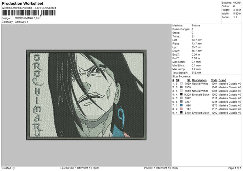Image resolution: width=243 pixels, height=171 pixels.
Task: Select the Emerald Black swatch in stop row 4
Action: pos(181,94)
